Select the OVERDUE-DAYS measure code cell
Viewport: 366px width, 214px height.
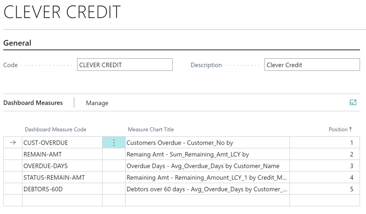[62, 166]
